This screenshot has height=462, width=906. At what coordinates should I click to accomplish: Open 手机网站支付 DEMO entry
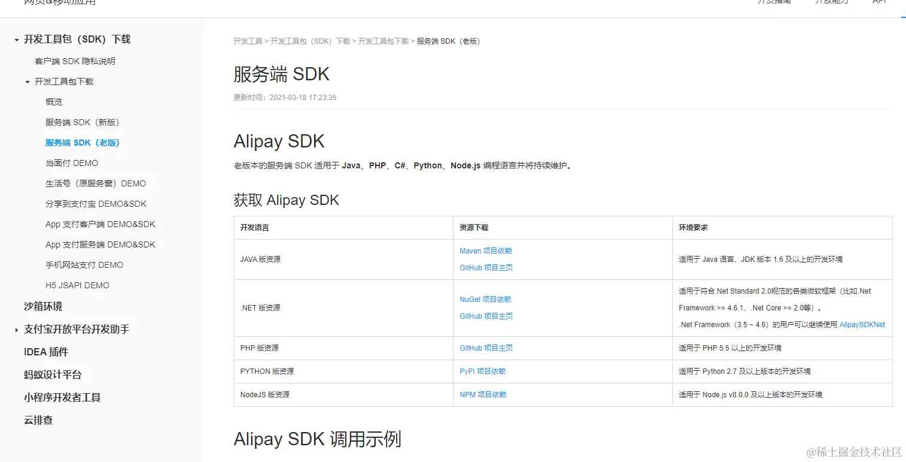coord(84,265)
